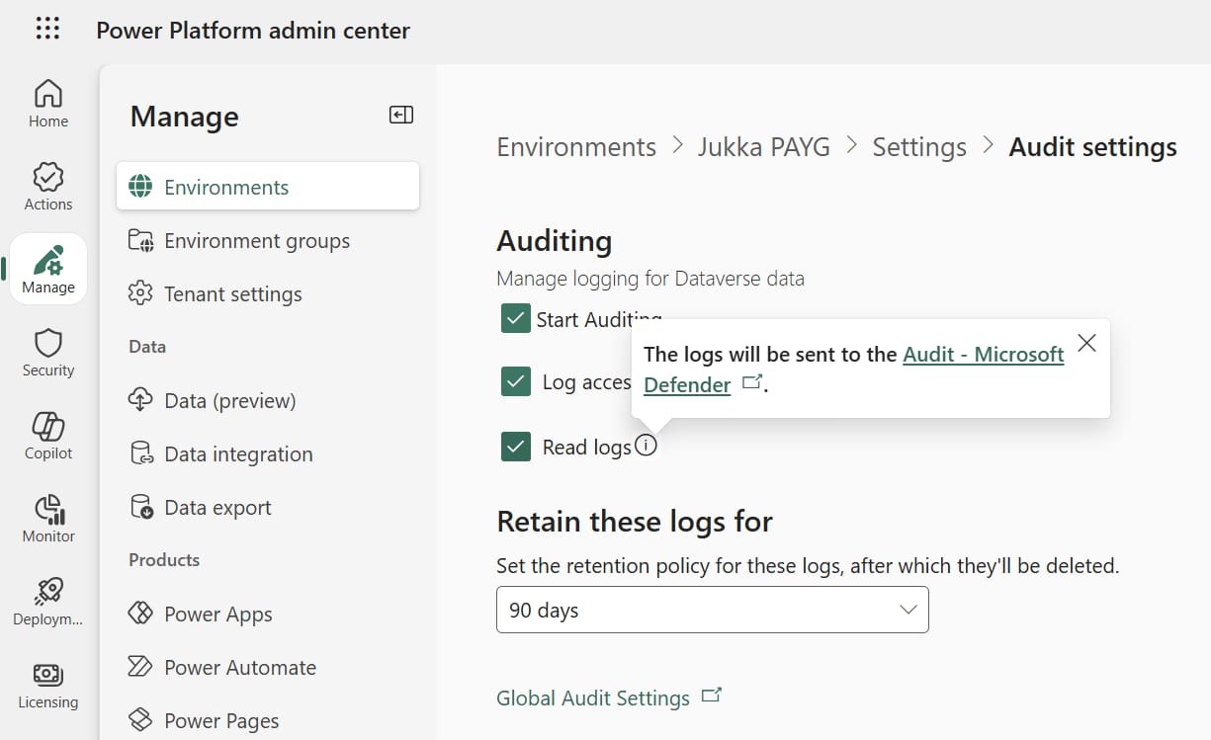Disable the Read logs checkbox
1211x740 pixels.
pos(516,447)
